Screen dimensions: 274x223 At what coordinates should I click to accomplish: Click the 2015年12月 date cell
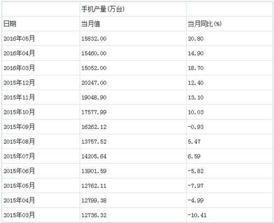(x=19, y=83)
